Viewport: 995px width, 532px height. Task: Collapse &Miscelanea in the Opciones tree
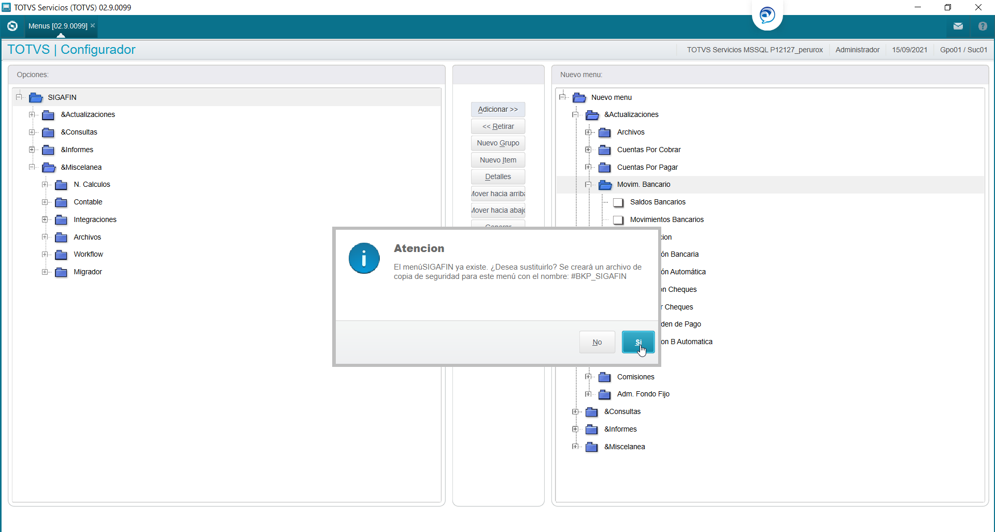[32, 167]
